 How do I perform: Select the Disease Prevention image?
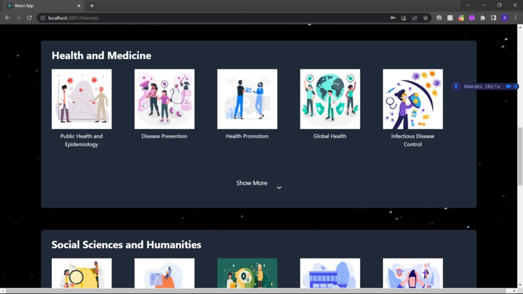(164, 99)
